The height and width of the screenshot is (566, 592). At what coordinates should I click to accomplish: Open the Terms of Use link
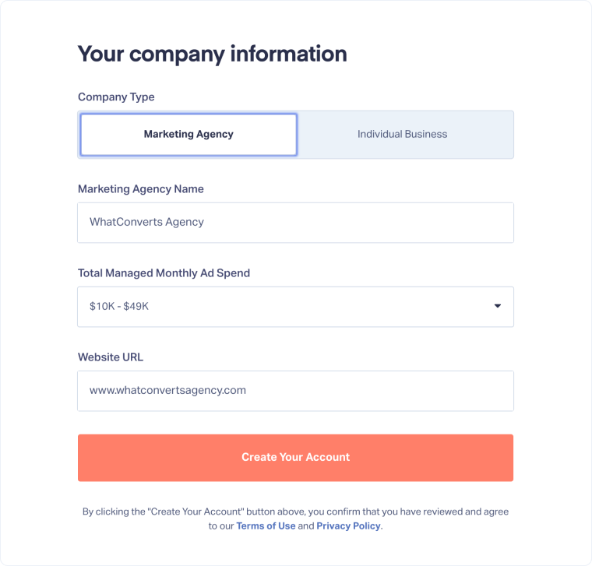tap(266, 526)
